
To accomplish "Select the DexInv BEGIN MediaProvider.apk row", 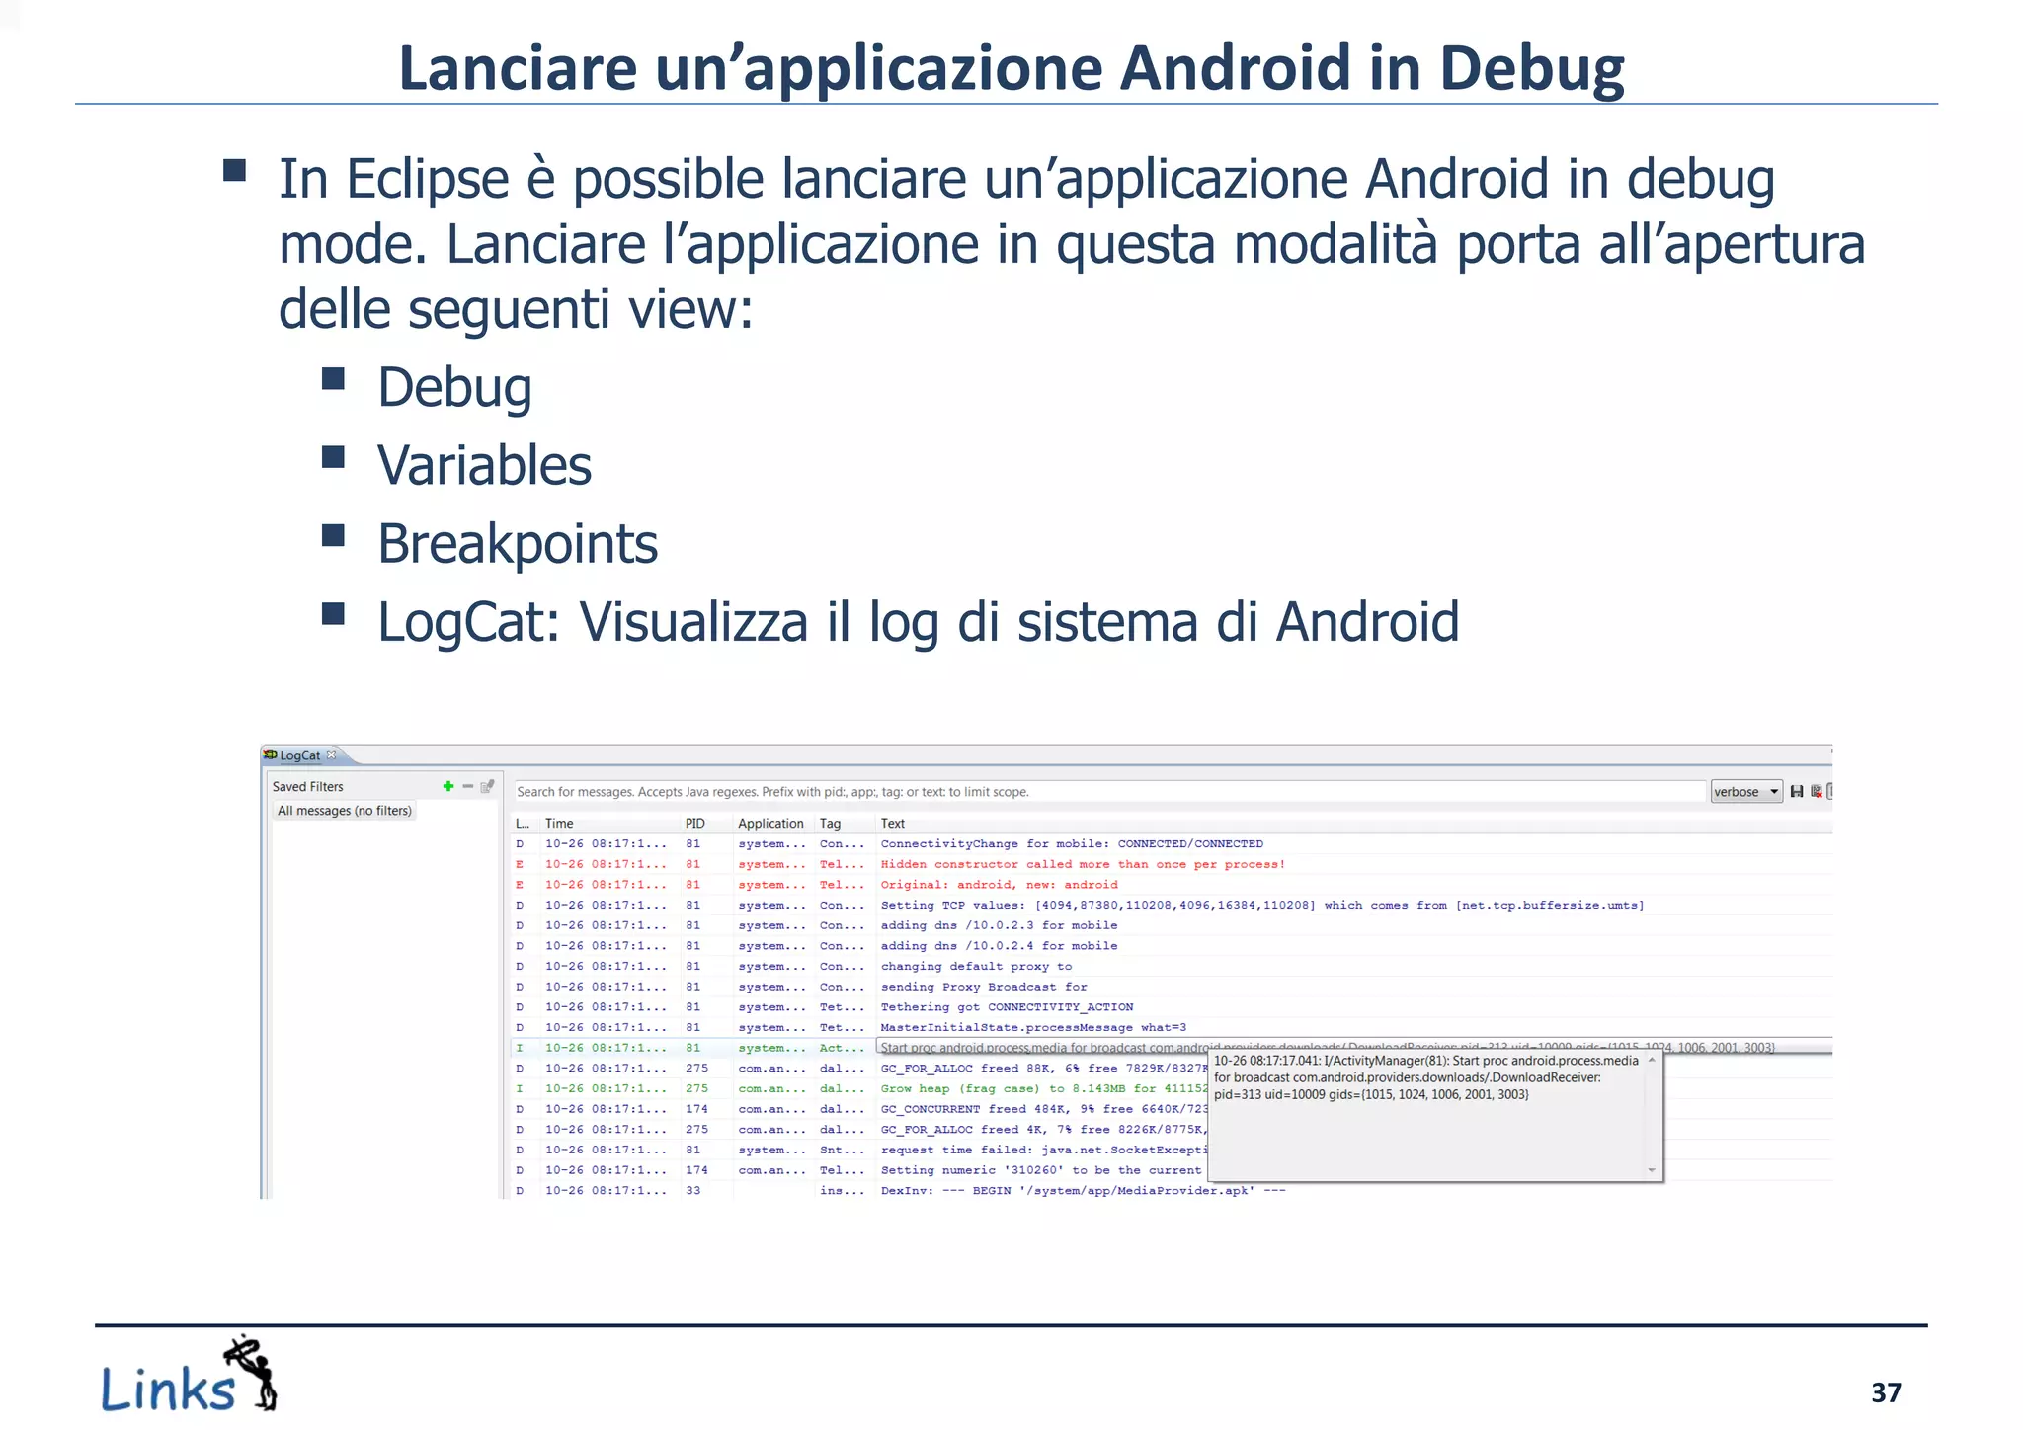I will coord(1172,1190).
